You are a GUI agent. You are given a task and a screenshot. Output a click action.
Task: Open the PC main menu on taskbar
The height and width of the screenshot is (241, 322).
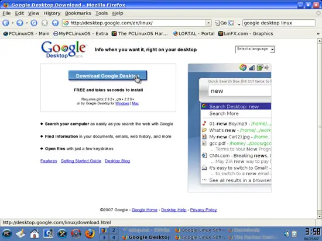click(x=7, y=233)
